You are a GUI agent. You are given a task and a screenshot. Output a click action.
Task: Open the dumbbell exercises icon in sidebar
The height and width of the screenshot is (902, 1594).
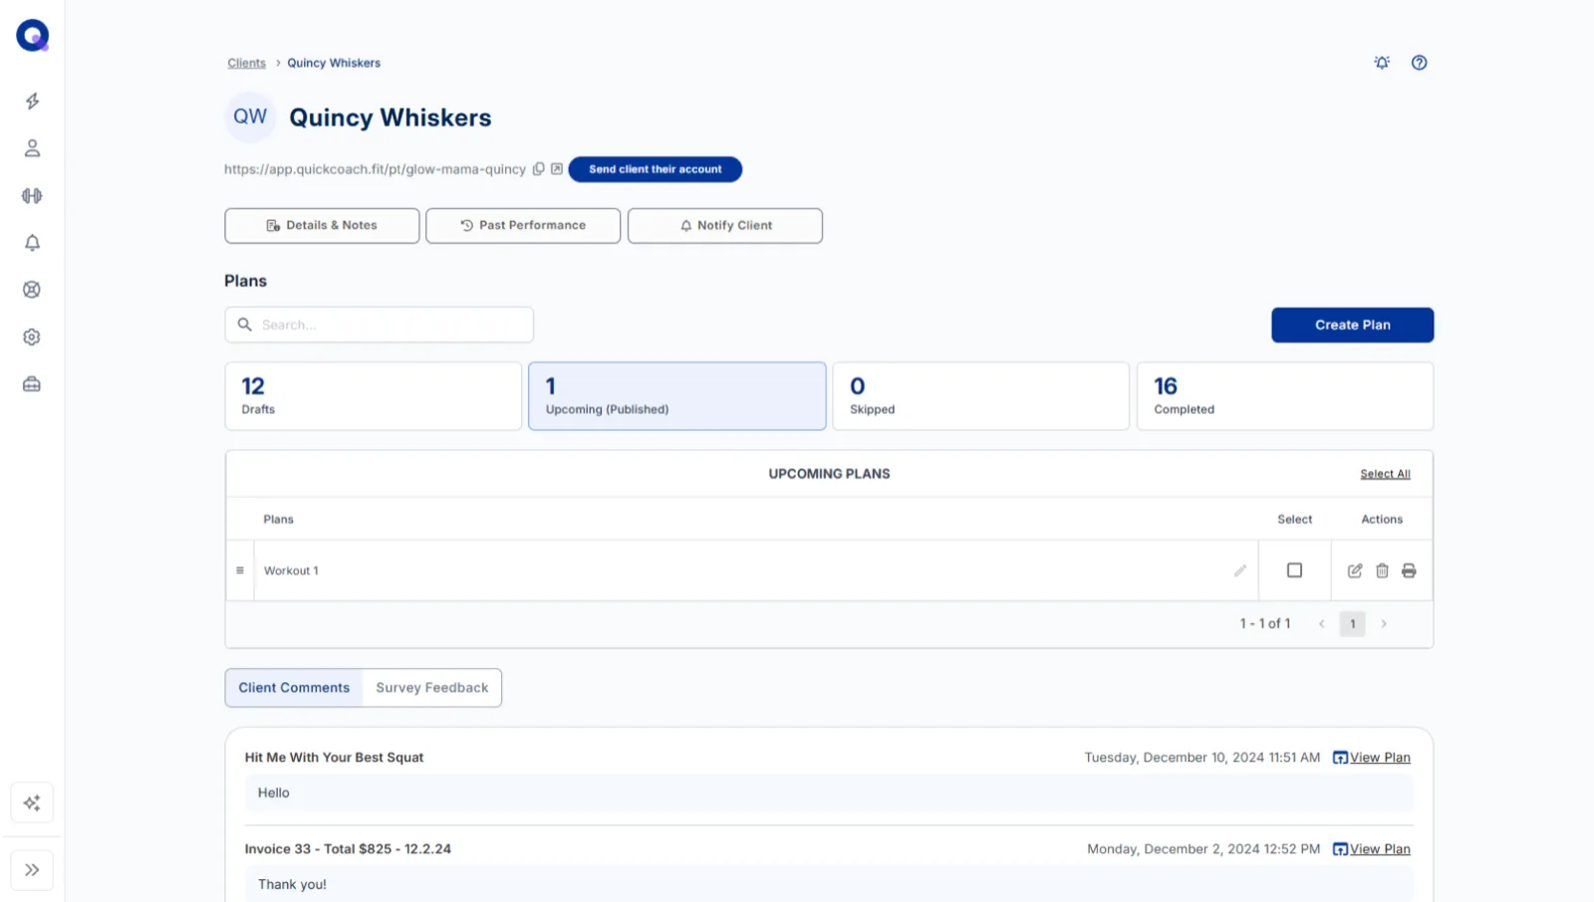tap(32, 196)
